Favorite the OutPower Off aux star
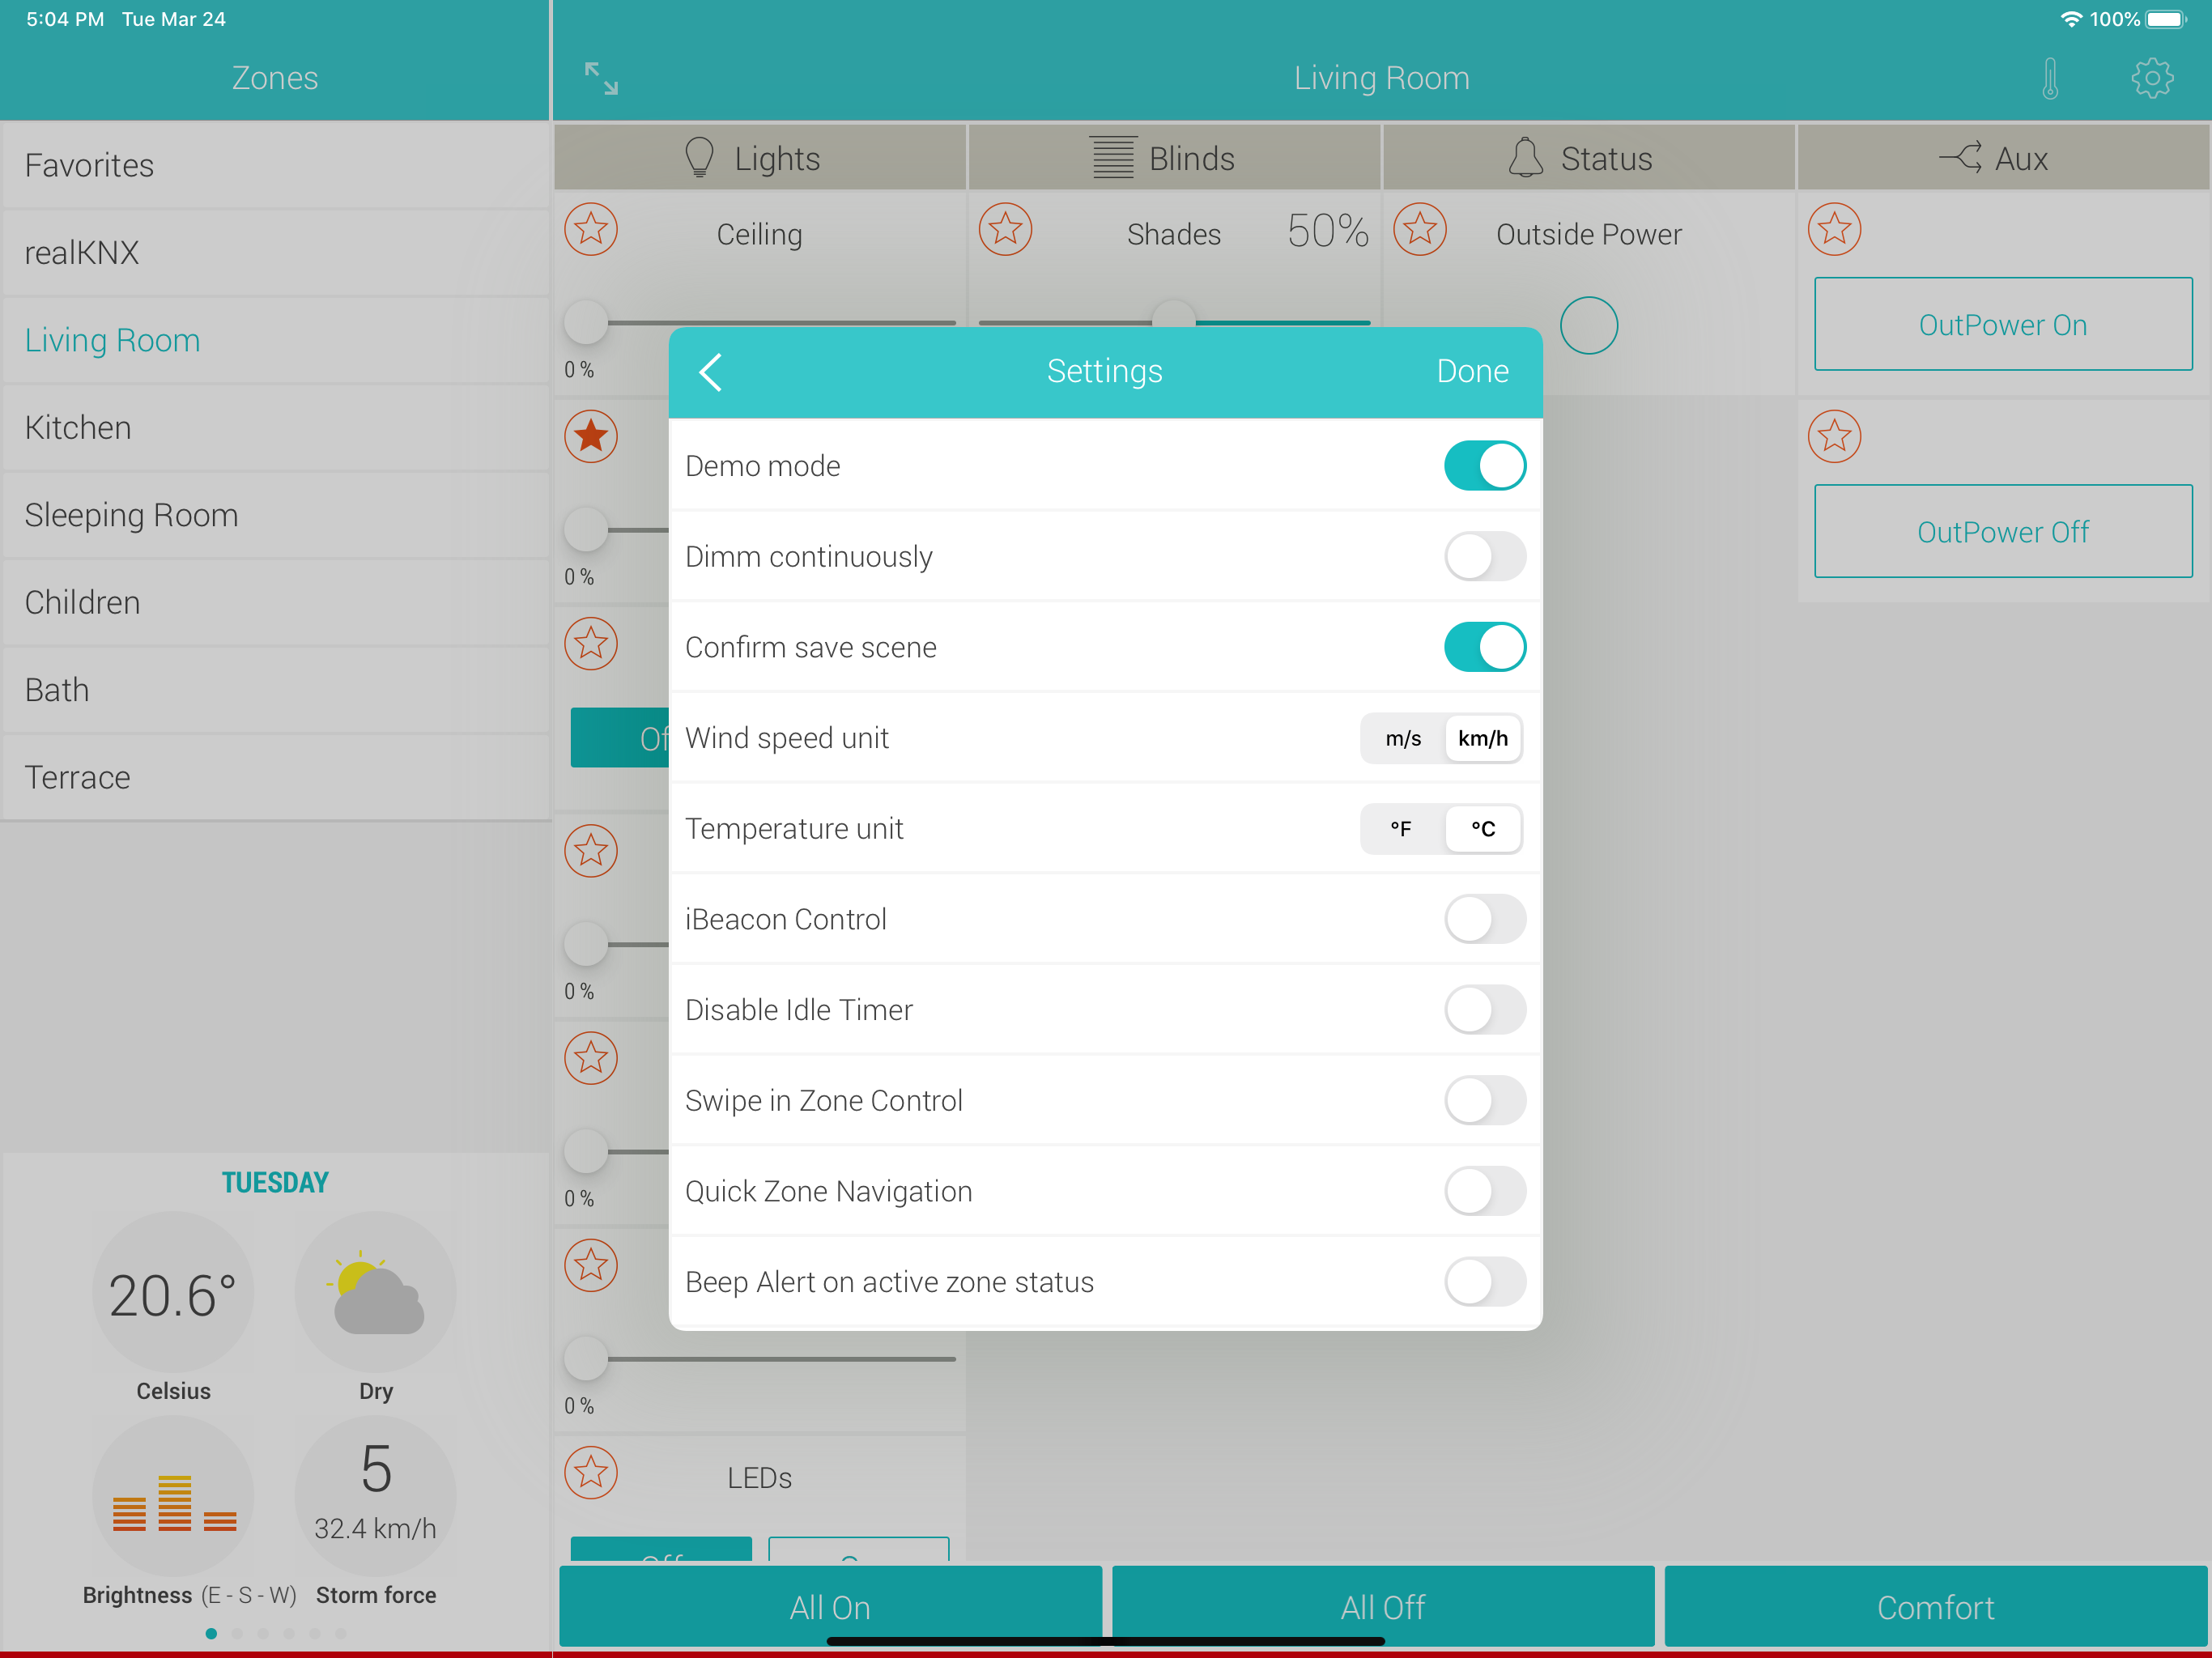Viewport: 2212px width, 1658px height. (1834, 436)
